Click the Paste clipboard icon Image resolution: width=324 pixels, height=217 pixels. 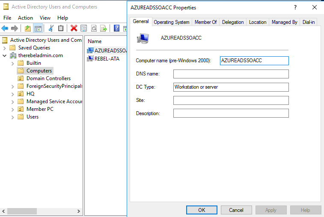(x=61, y=28)
